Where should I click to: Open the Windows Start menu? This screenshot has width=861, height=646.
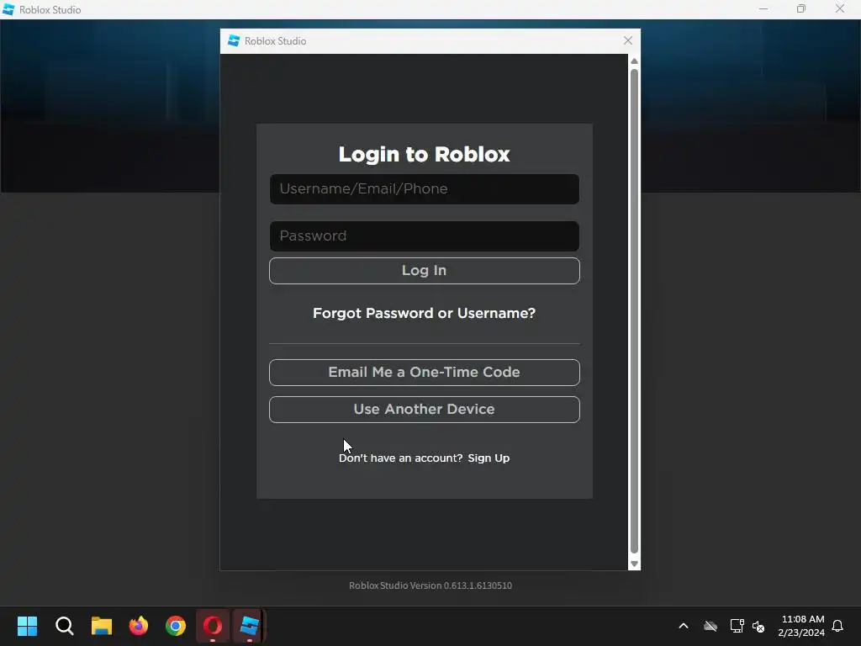pyautogui.click(x=27, y=626)
